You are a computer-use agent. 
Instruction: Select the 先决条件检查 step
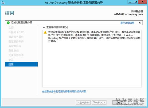point(16,55)
